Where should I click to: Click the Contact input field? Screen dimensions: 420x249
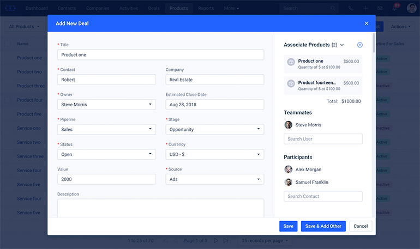pyautogui.click(x=106, y=80)
